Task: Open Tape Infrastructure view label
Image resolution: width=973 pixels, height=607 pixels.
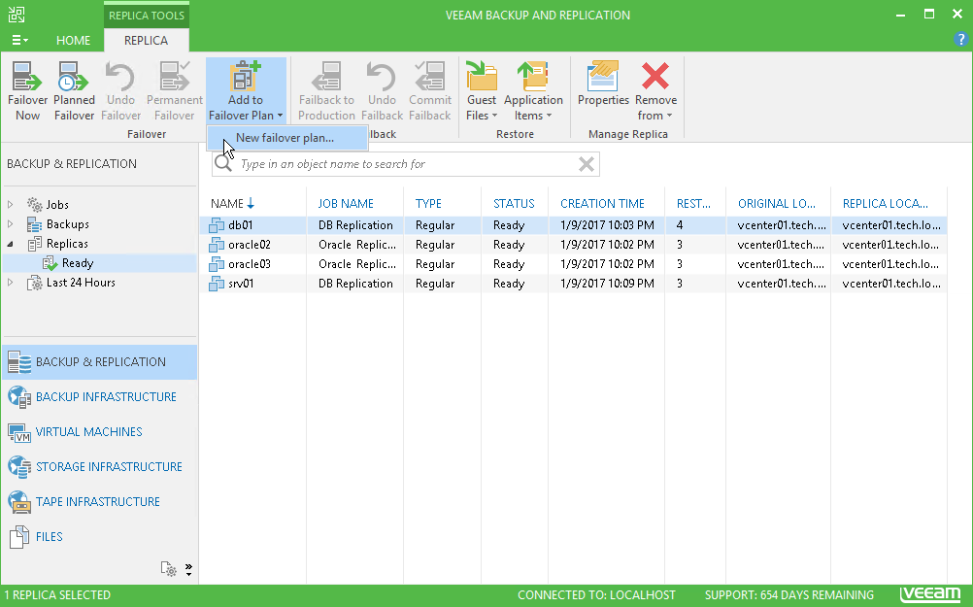Action: [98, 501]
